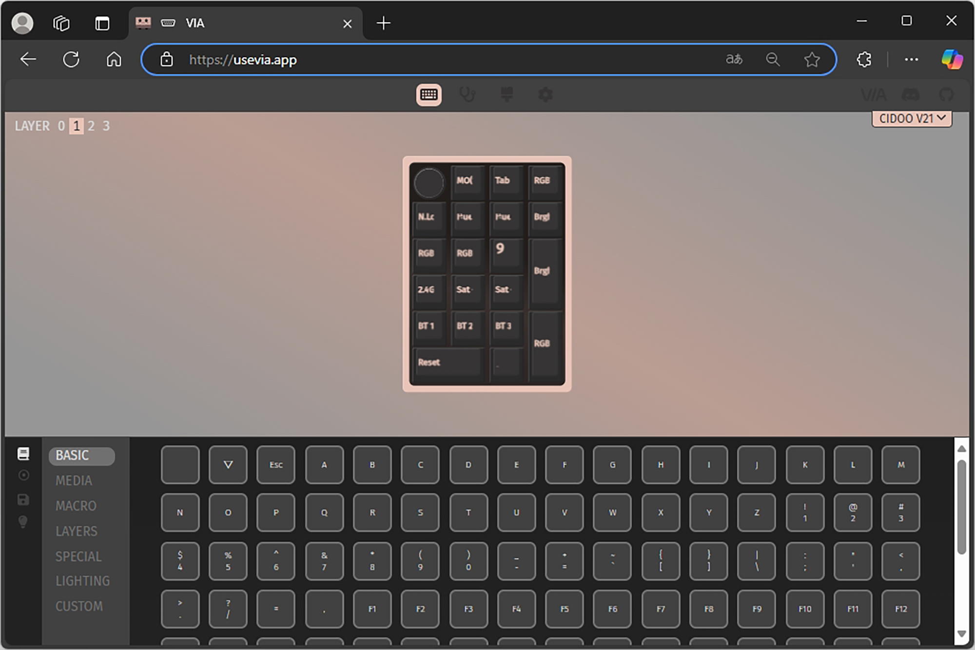Expand the CIDOO V21 device dropdown
The height and width of the screenshot is (650, 975).
coord(912,118)
